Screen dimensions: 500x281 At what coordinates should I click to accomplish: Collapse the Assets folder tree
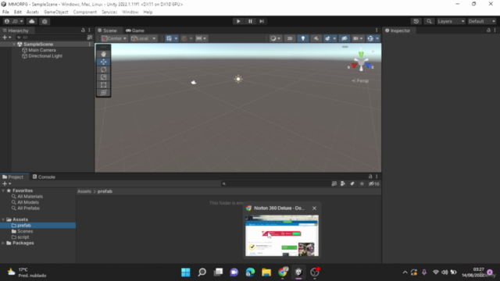click(x=3, y=219)
